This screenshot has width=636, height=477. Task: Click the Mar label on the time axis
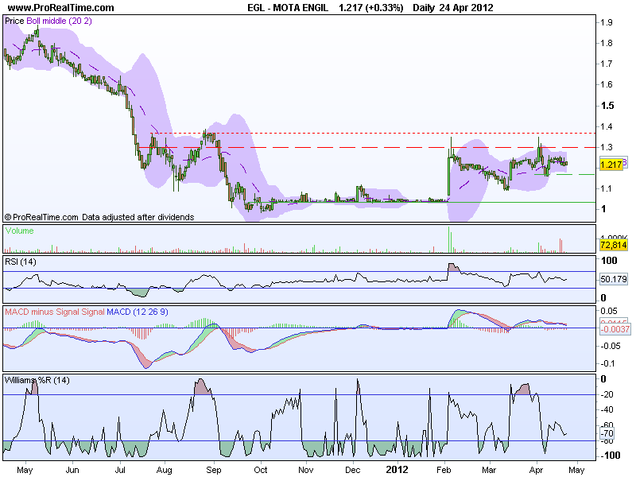point(489,470)
